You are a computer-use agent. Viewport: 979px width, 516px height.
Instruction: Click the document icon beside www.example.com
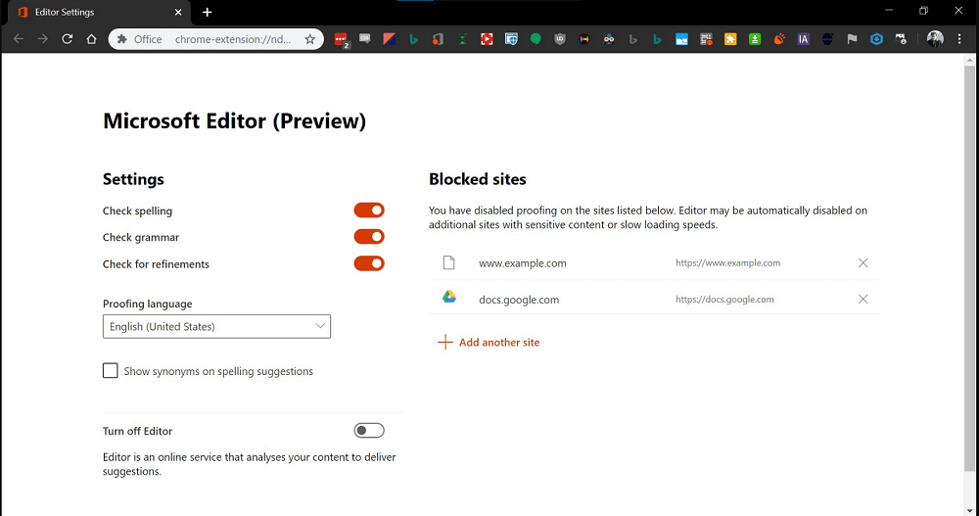point(449,262)
